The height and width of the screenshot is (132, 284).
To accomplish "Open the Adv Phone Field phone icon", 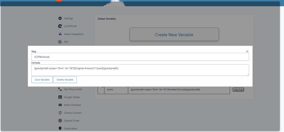I will pos(60,89).
